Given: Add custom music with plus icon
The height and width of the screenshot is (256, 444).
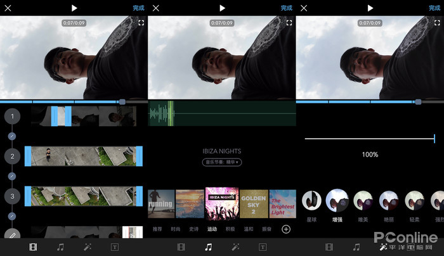Looking at the screenshot, I should tap(286, 229).
